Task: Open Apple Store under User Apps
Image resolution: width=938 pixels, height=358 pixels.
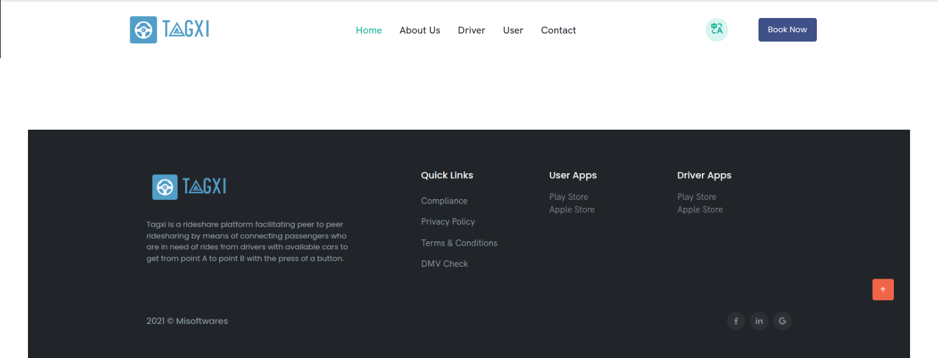Action: pyautogui.click(x=571, y=210)
